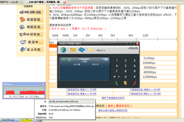Click the plus key on the keypad
184x122 pixels.
tap(119, 77)
